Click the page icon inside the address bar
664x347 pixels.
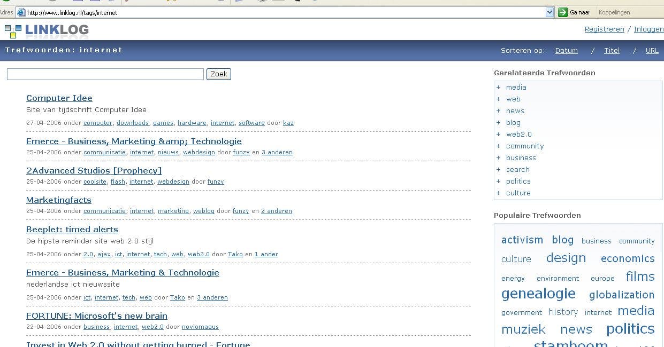click(20, 12)
